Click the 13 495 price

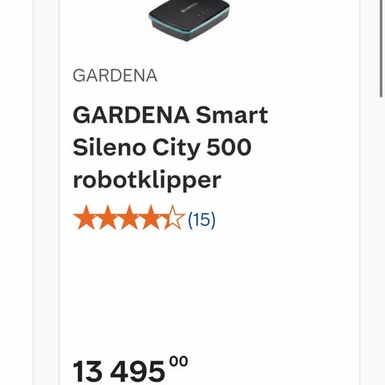[x=119, y=371]
